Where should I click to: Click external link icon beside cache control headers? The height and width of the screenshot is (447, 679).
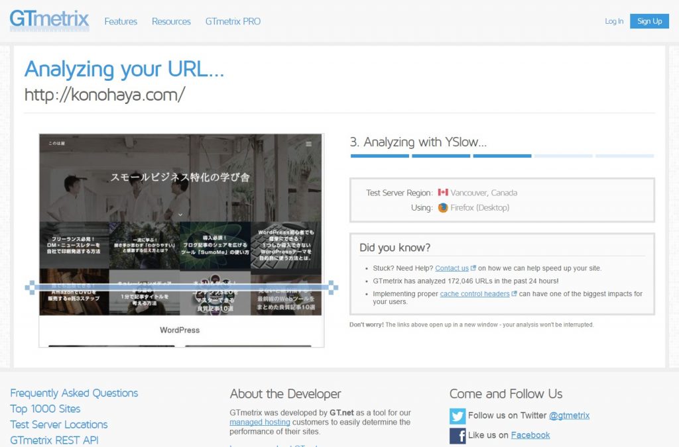coord(515,294)
